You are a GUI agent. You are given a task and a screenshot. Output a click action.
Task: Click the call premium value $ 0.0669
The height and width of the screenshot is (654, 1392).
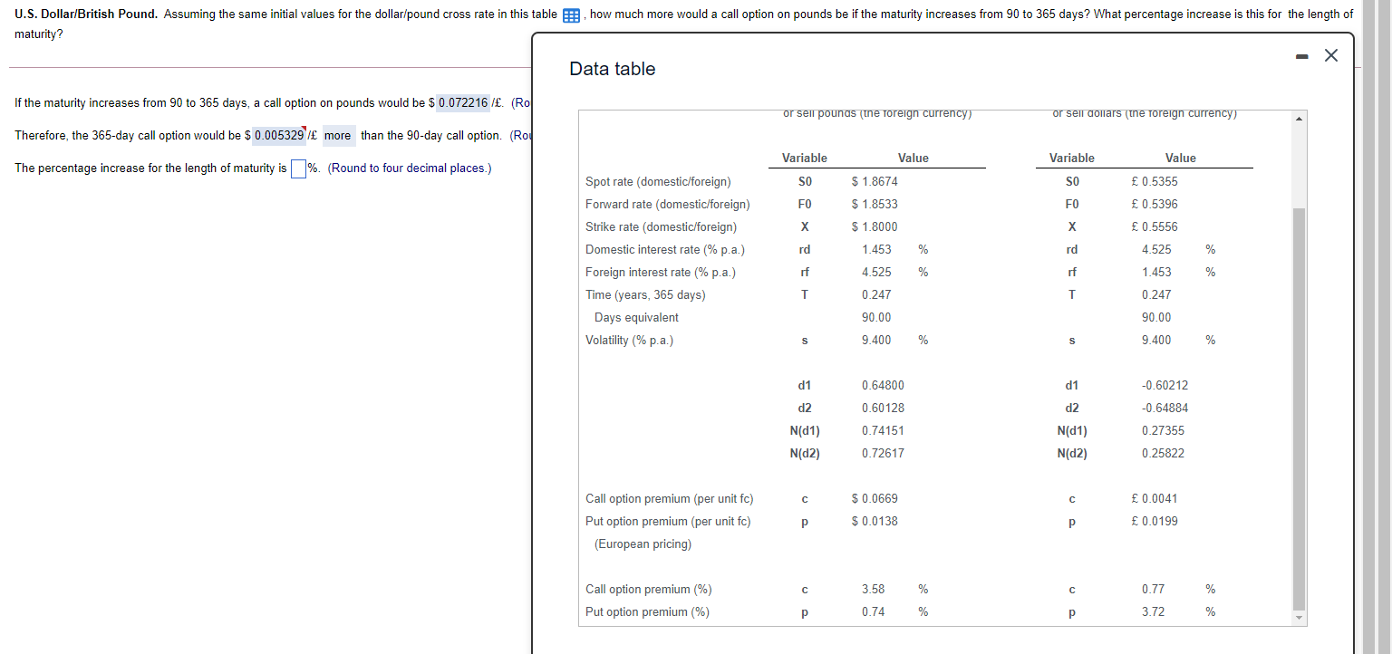875,499
